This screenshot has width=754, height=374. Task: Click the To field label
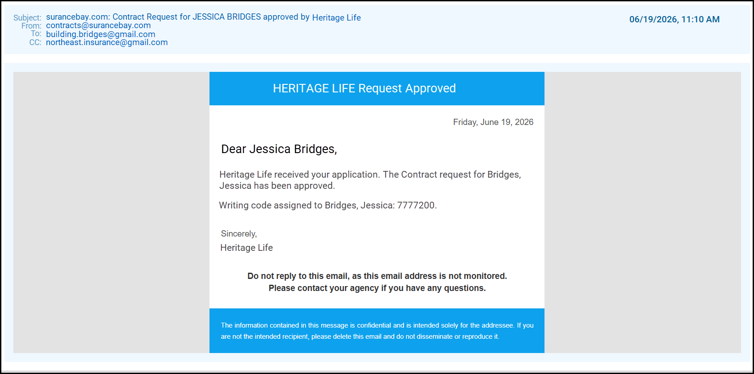(x=36, y=34)
